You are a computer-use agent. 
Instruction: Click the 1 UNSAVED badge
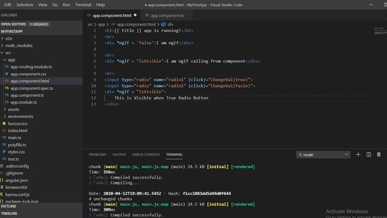39,24
